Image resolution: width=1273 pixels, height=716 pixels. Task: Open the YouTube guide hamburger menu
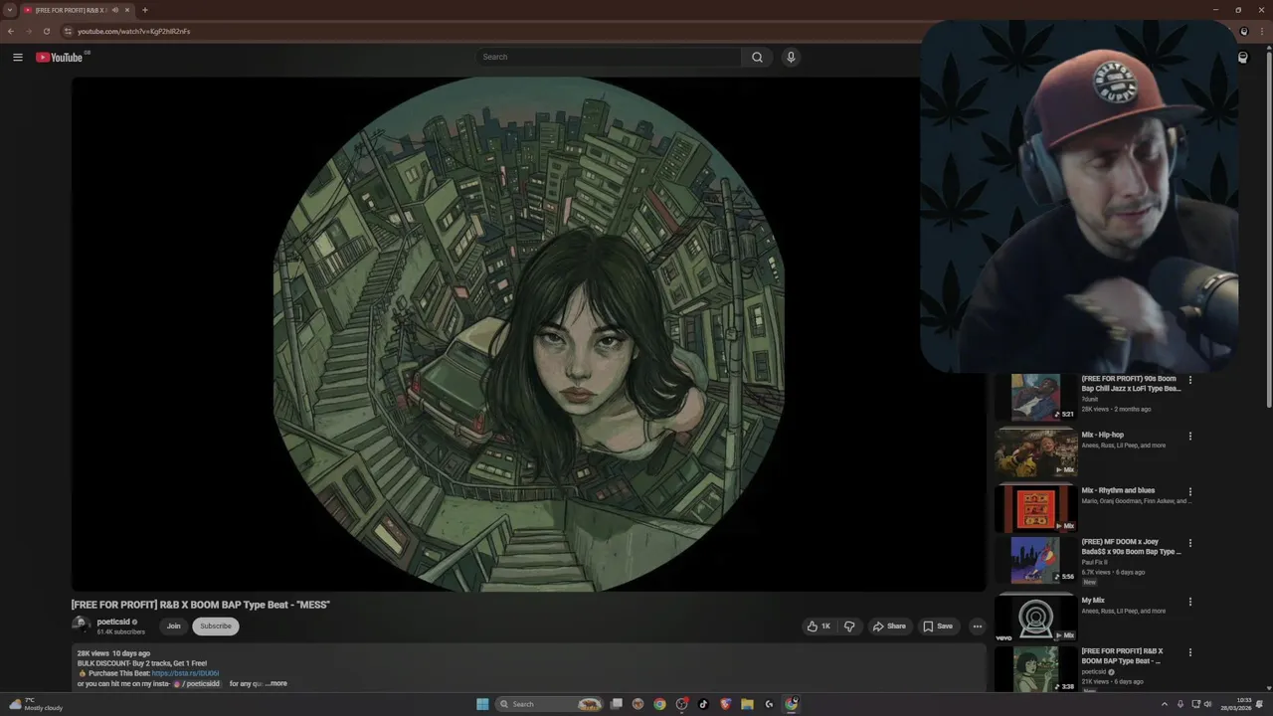(17, 57)
